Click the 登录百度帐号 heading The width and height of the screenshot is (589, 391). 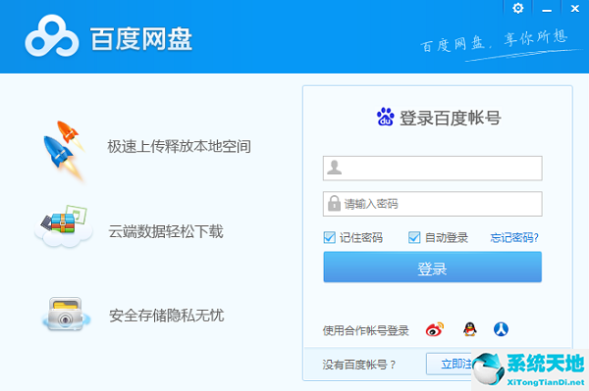click(450, 118)
